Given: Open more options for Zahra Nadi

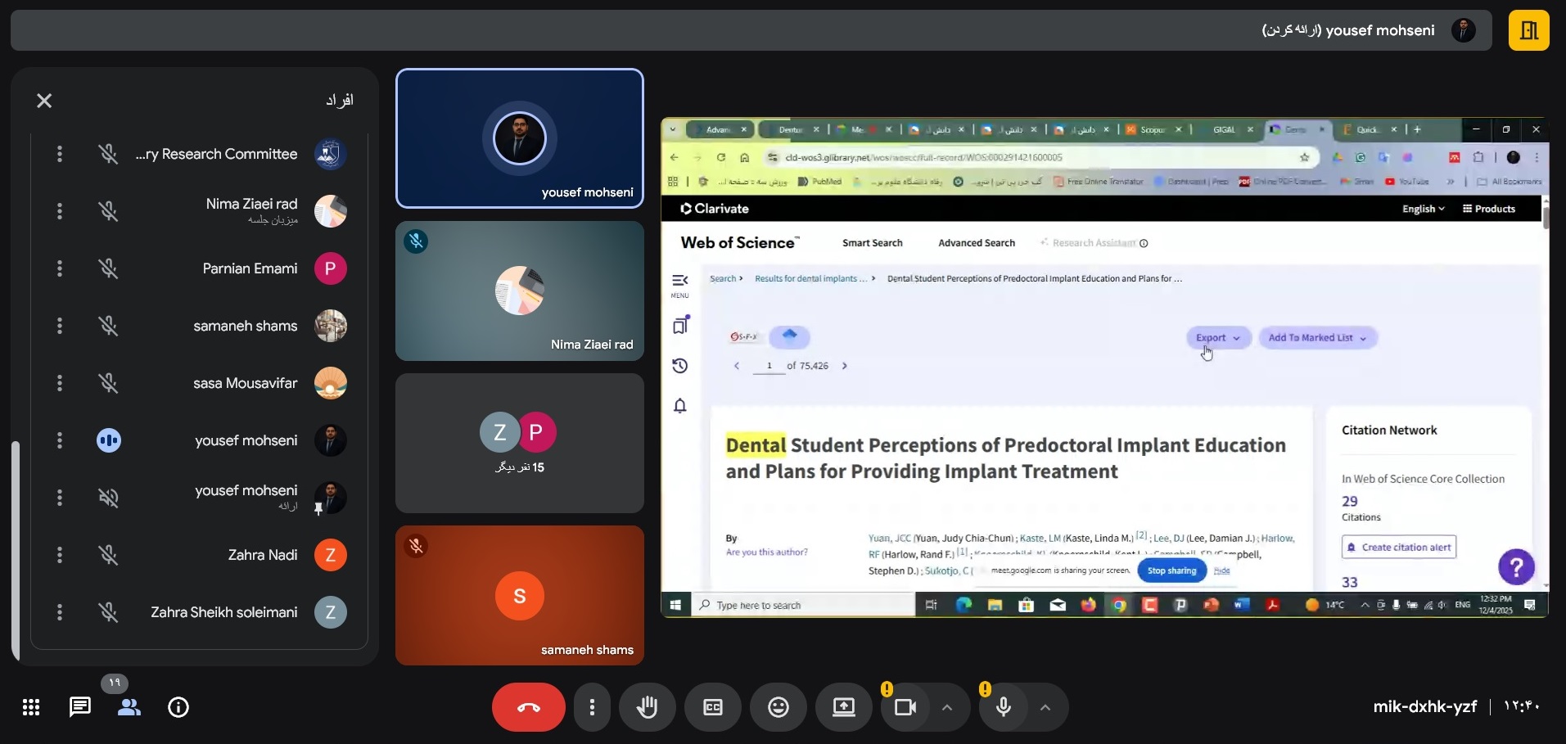Looking at the screenshot, I should (x=59, y=555).
